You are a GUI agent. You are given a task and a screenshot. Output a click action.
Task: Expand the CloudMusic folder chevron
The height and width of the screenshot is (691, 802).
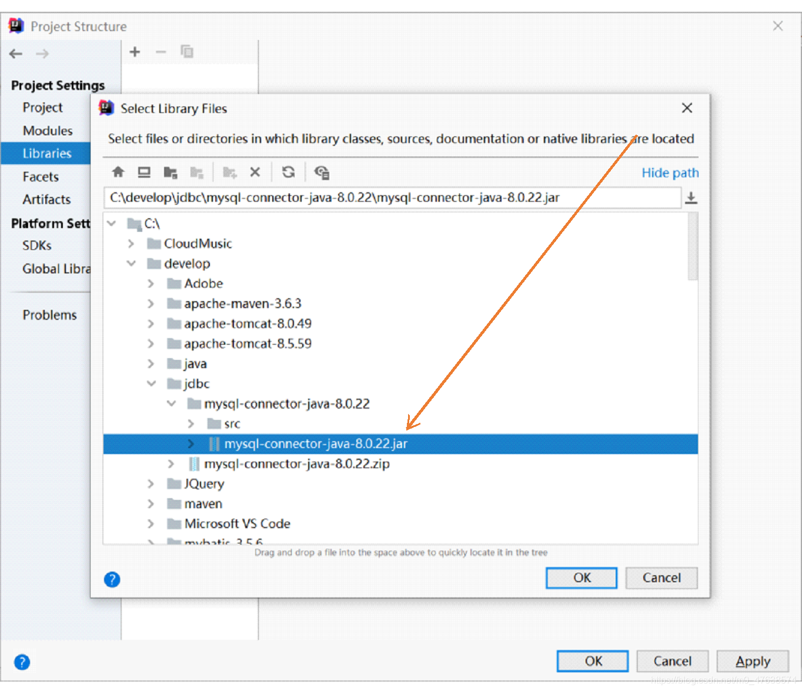pyautogui.click(x=131, y=243)
